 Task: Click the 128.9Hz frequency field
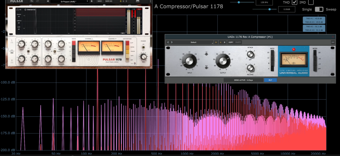click(264, 2)
